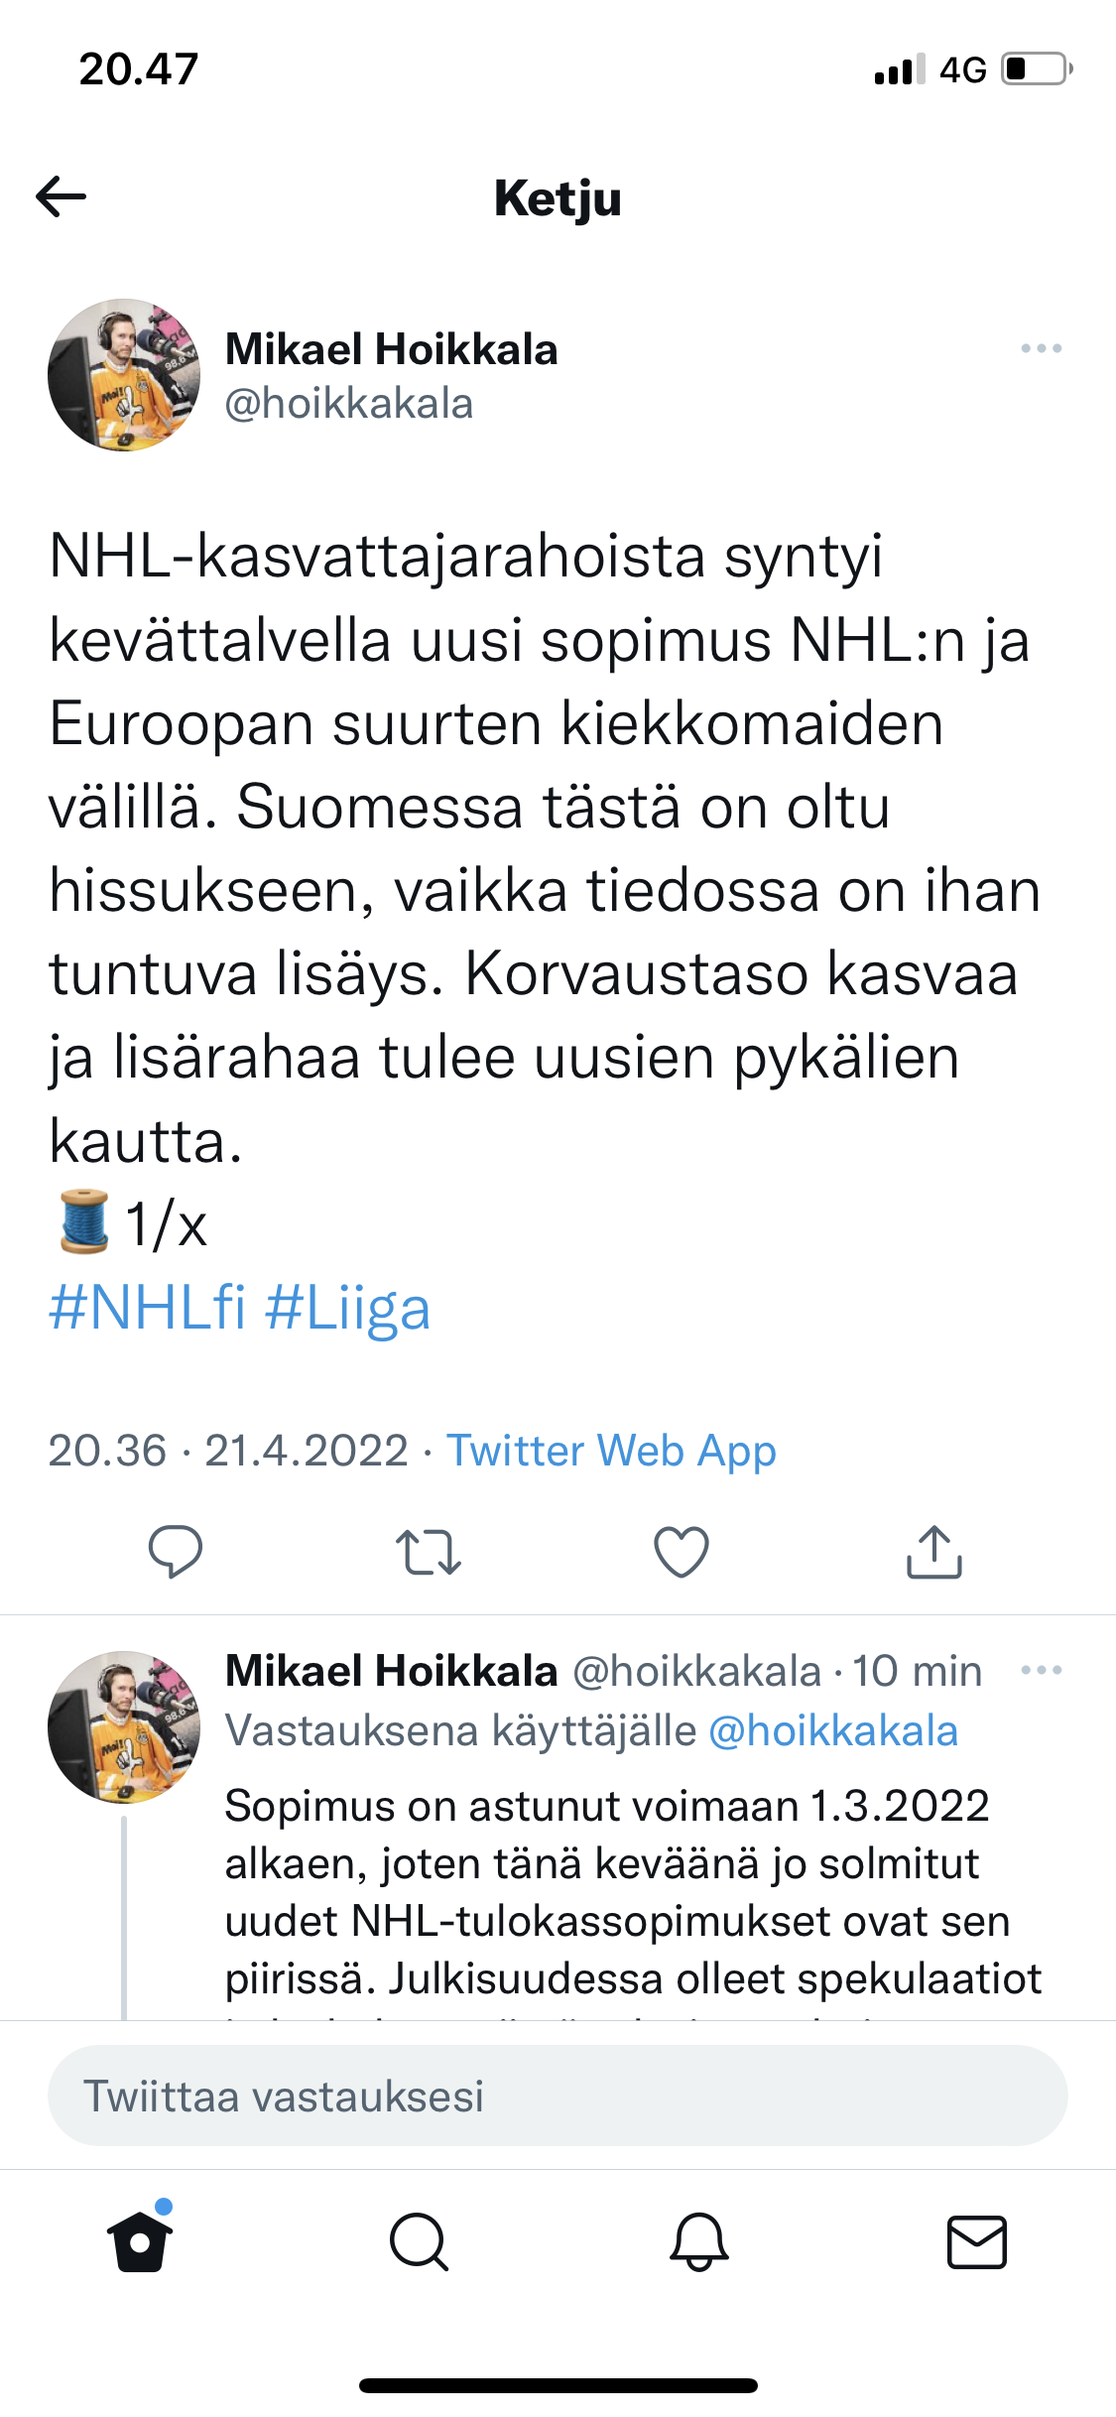Open the #NHLfi hashtag
Image resolution: width=1116 pixels, height=2417 pixels.
click(147, 1308)
